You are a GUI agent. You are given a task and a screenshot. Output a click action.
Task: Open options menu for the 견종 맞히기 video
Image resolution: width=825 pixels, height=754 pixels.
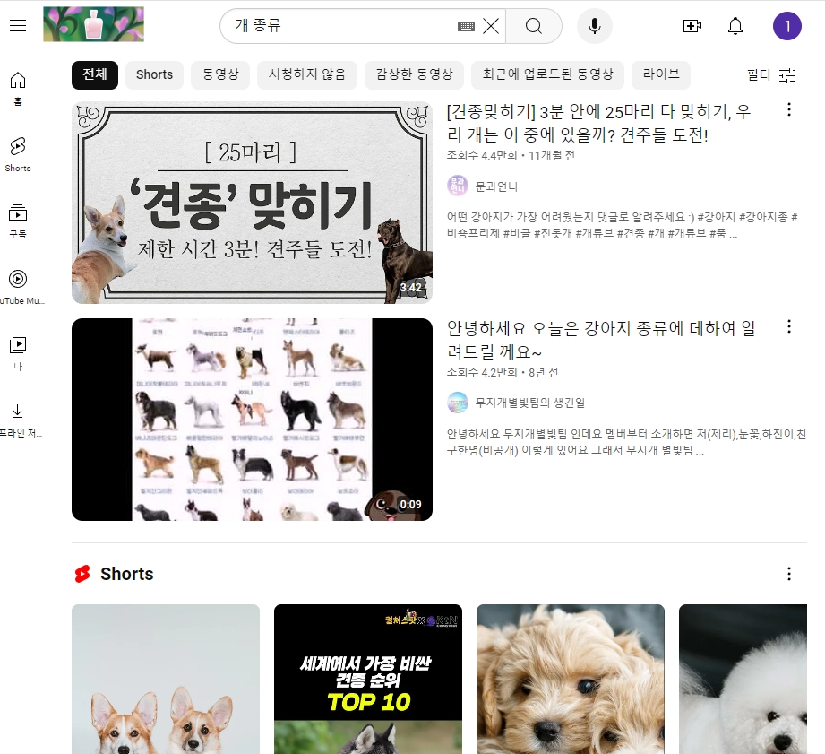pyautogui.click(x=788, y=109)
